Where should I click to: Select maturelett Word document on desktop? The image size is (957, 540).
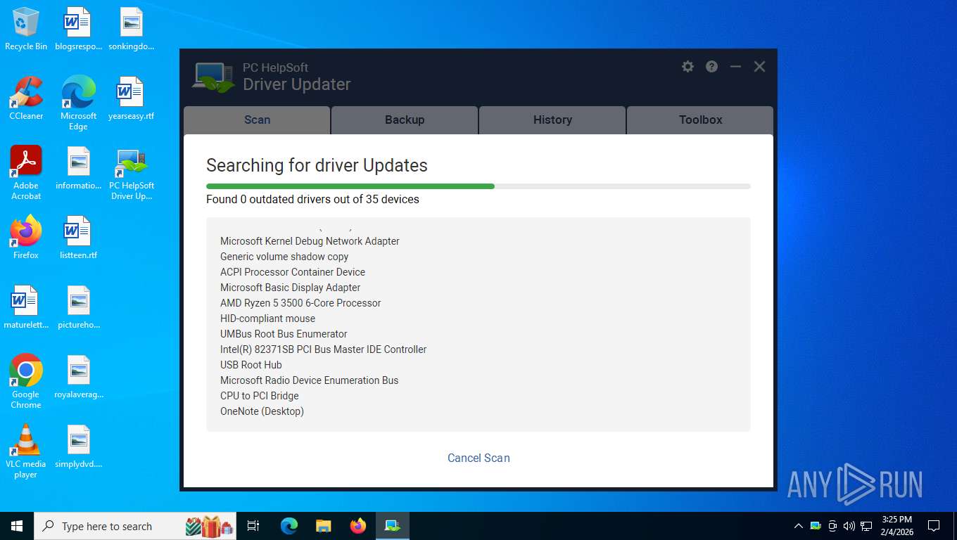pos(26,307)
